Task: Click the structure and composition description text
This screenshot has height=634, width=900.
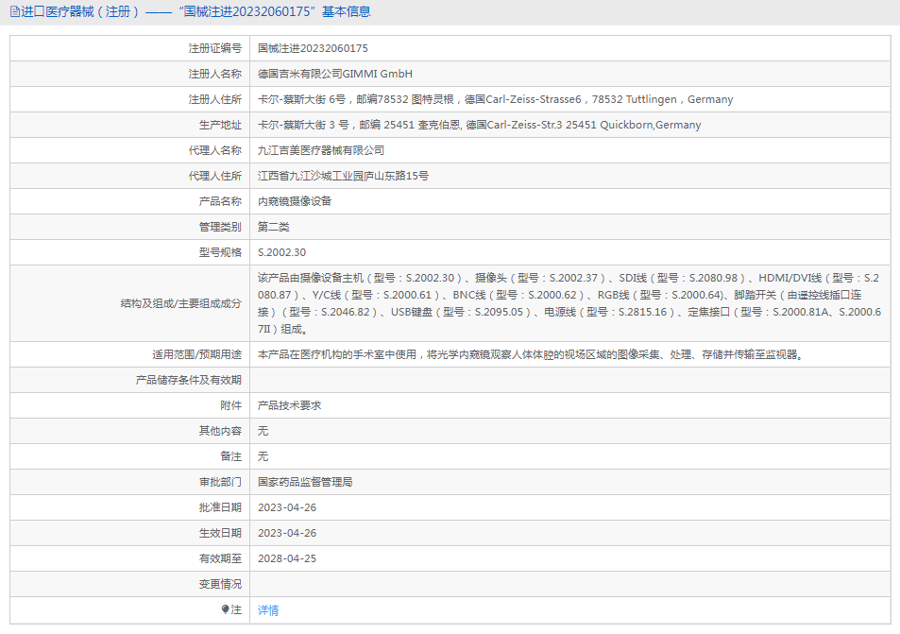Action: click(x=569, y=303)
